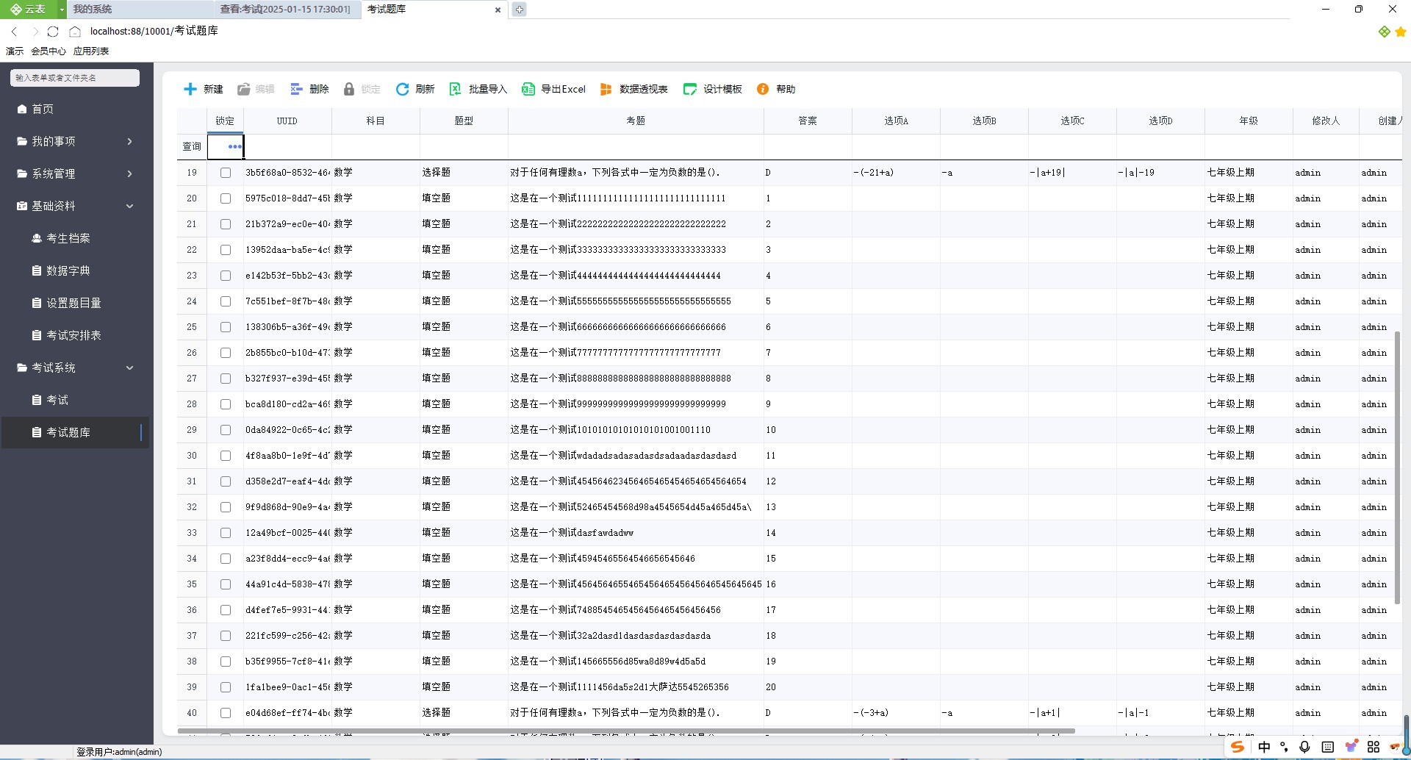Click the home icon beside the address

(x=75, y=32)
